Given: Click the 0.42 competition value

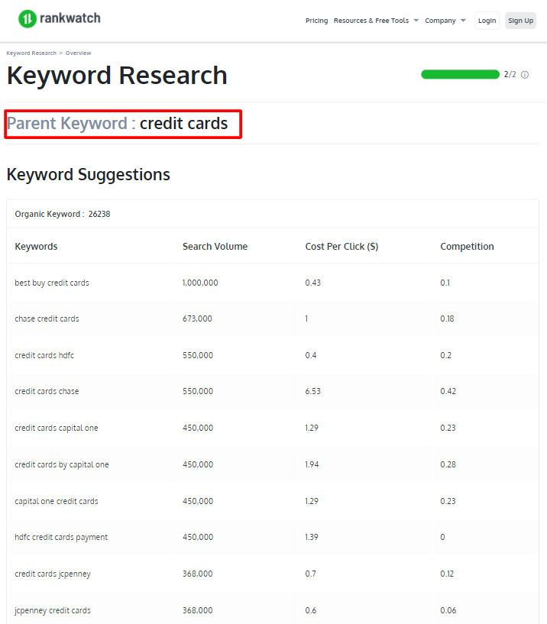Looking at the screenshot, I should coord(448,391).
